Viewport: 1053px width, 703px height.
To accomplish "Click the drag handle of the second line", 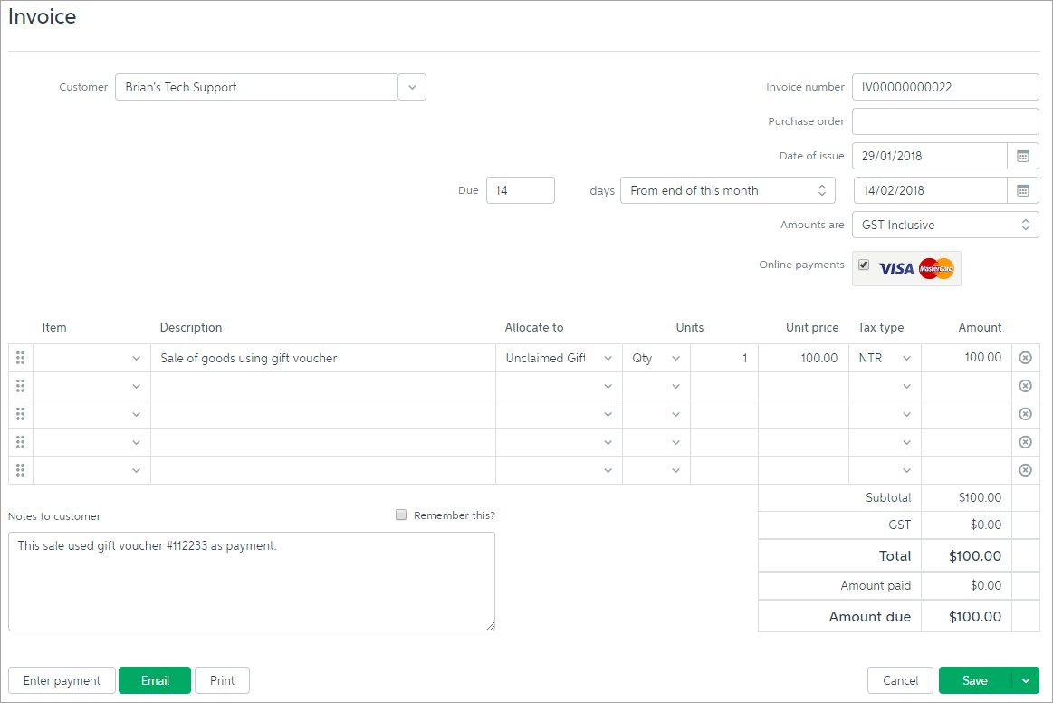I will click(20, 386).
